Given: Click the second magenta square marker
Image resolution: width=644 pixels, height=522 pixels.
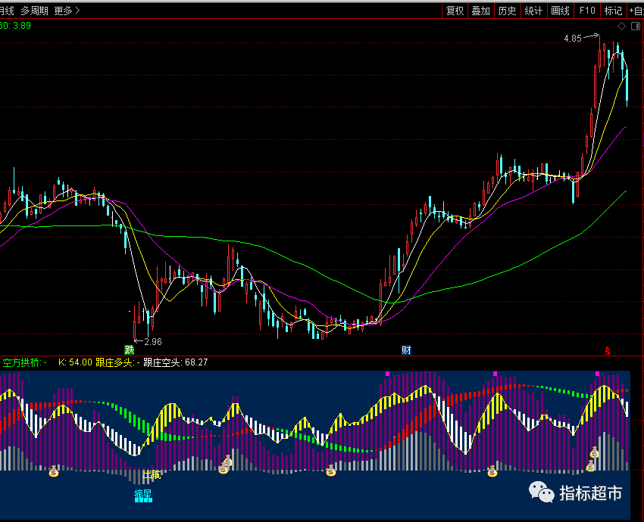Looking at the screenshot, I should pyautogui.click(x=495, y=374).
